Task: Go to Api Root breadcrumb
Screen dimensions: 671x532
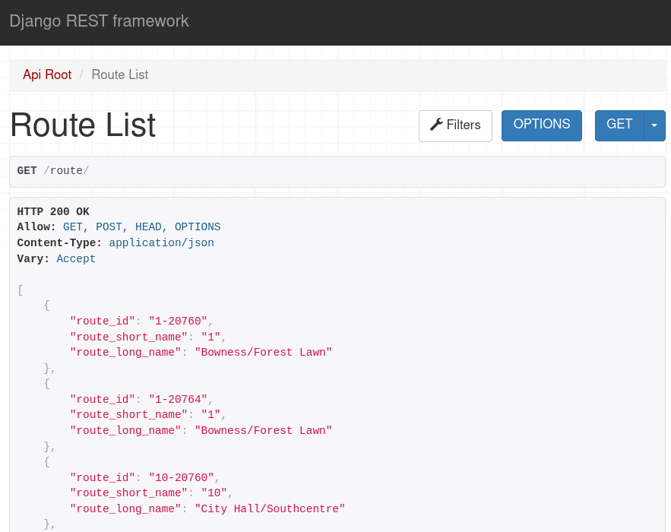Action: [47, 74]
